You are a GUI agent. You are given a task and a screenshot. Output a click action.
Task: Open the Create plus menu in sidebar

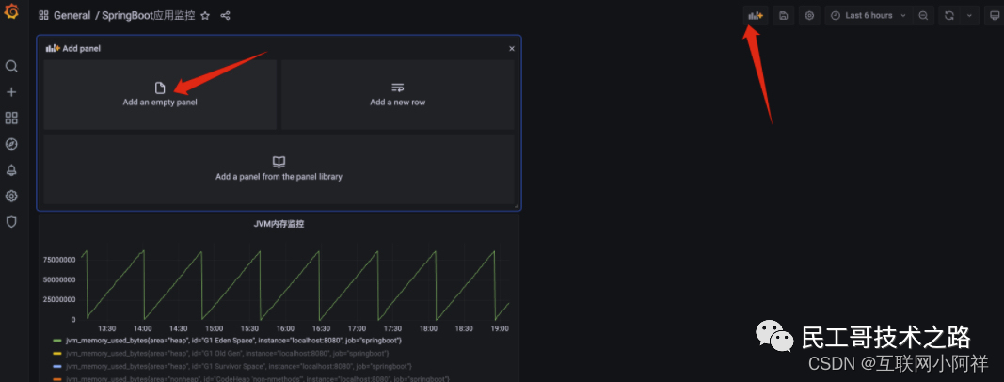11,92
